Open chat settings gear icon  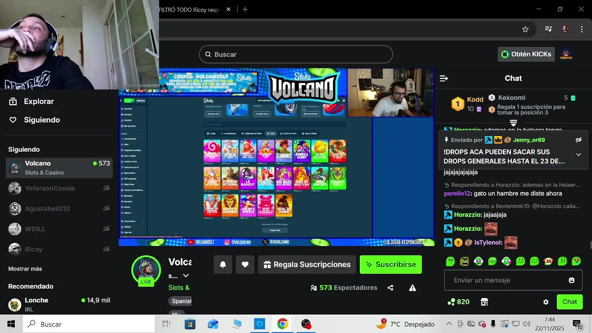pos(546,302)
